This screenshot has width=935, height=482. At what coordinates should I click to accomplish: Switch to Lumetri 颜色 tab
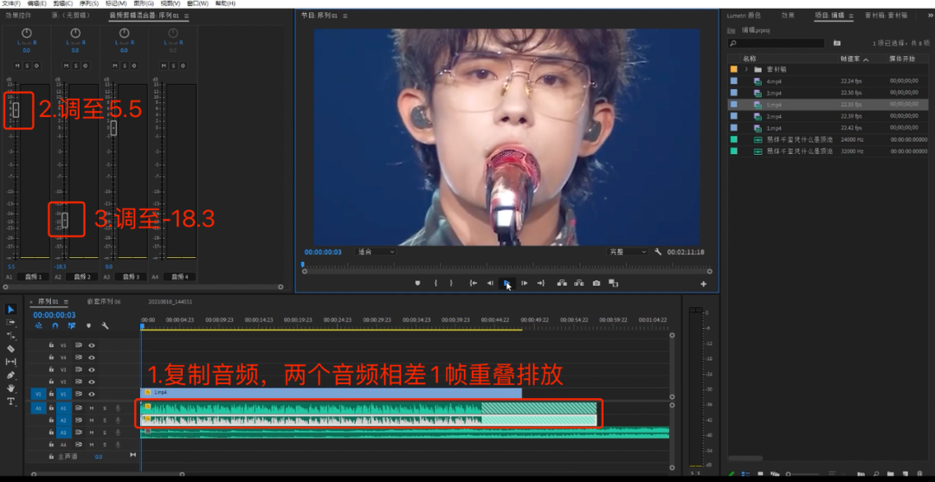tap(744, 16)
